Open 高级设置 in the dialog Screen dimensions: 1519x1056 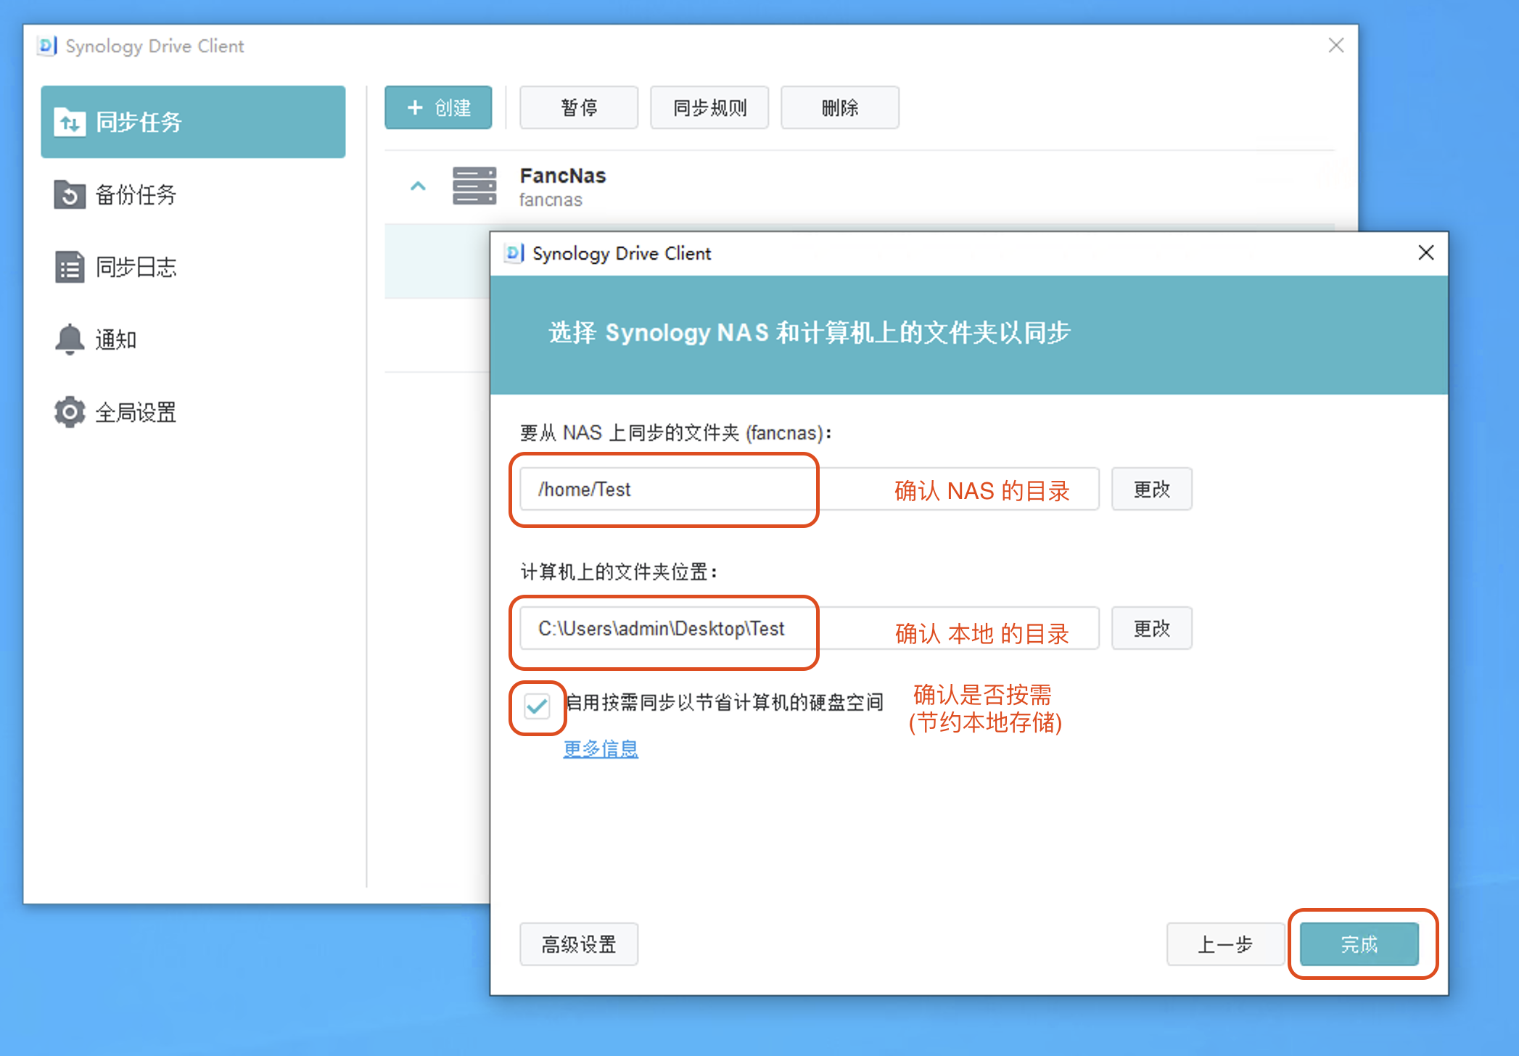pos(579,944)
